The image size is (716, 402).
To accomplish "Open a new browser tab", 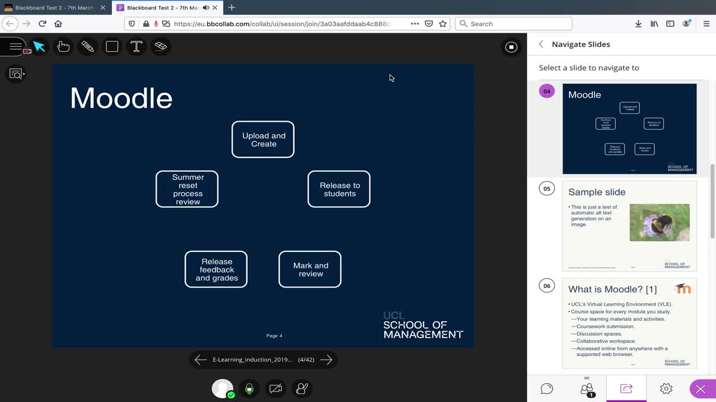I will pyautogui.click(x=232, y=7).
